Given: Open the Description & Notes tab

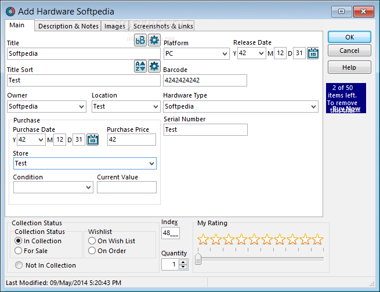Looking at the screenshot, I should pos(68,26).
